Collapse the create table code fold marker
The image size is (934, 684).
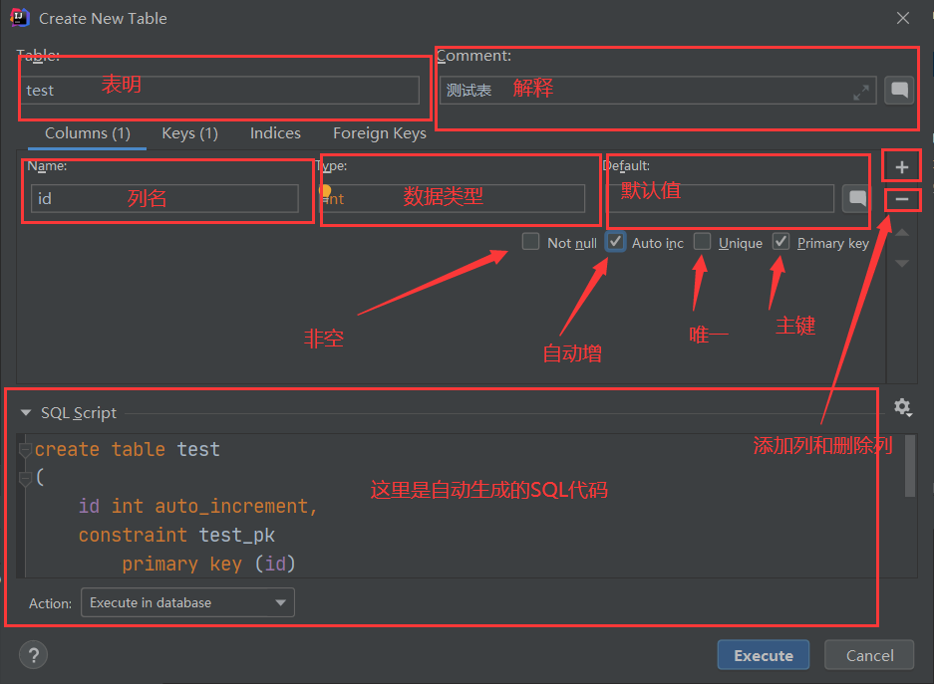pos(25,449)
